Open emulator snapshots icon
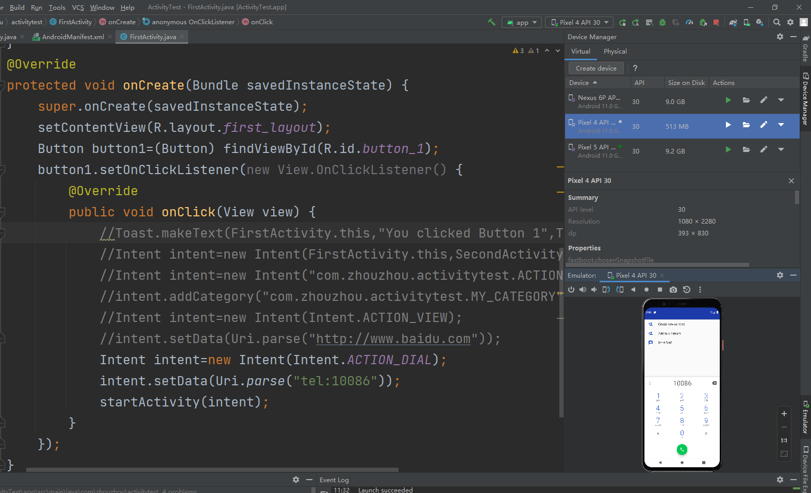 pyautogui.click(x=687, y=290)
